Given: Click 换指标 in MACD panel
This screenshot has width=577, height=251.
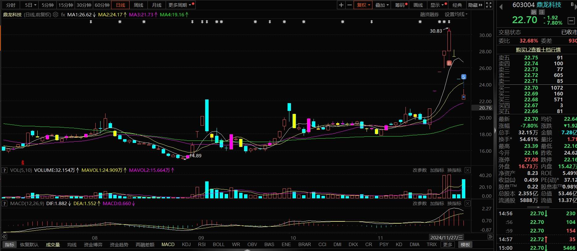Looking at the screenshot, I should tap(454, 203).
